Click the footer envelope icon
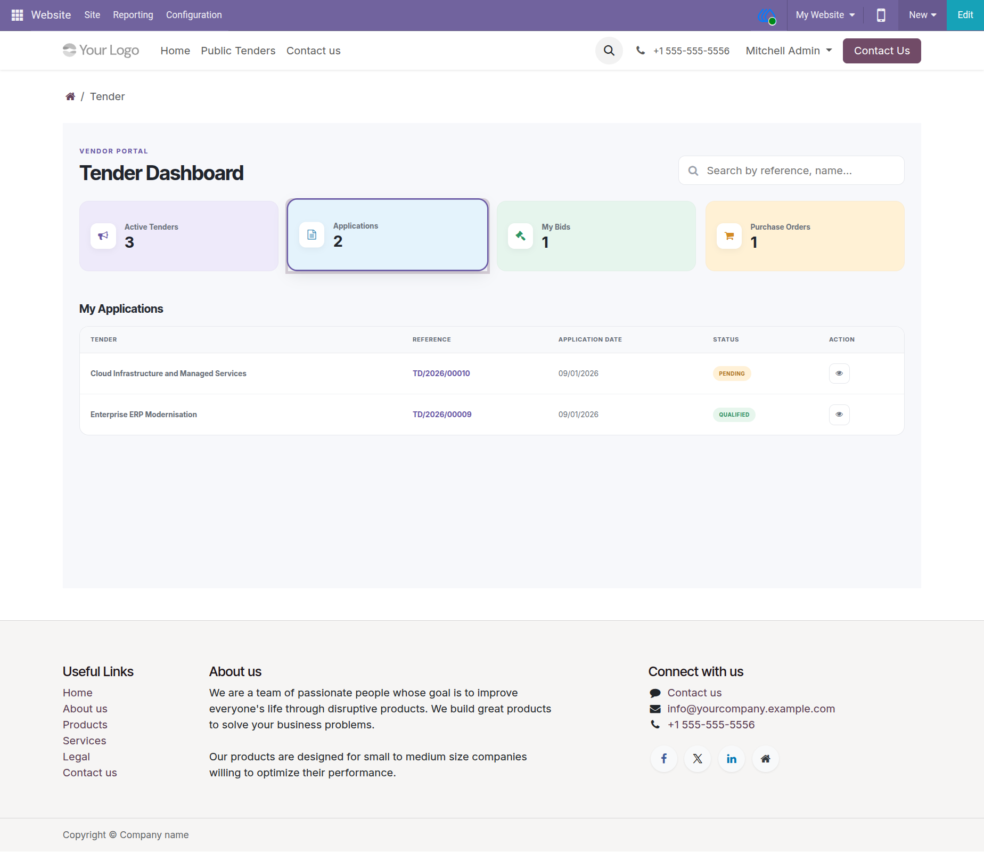This screenshot has width=984, height=852. coord(655,709)
